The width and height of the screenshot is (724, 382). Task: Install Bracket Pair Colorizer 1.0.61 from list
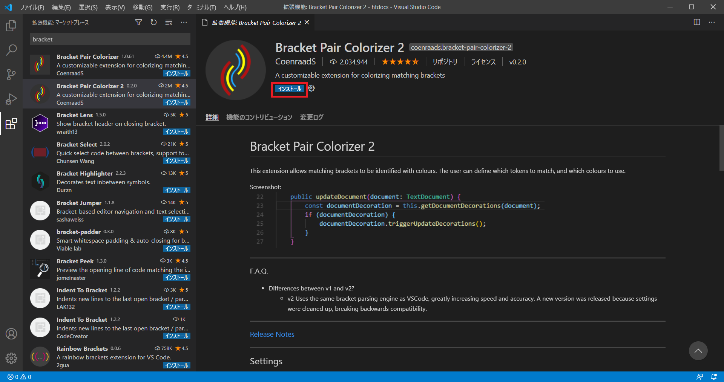pos(177,73)
